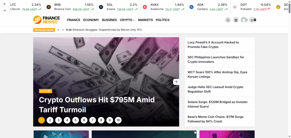The width and height of the screenshot is (291, 138).
Task: Open the search icon in header
Action: point(228,20)
